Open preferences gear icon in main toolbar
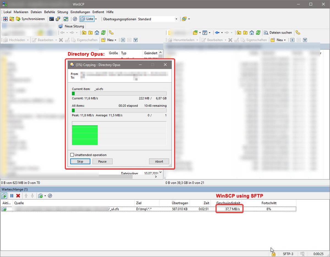This screenshot has height=257, width=330. (75, 19)
